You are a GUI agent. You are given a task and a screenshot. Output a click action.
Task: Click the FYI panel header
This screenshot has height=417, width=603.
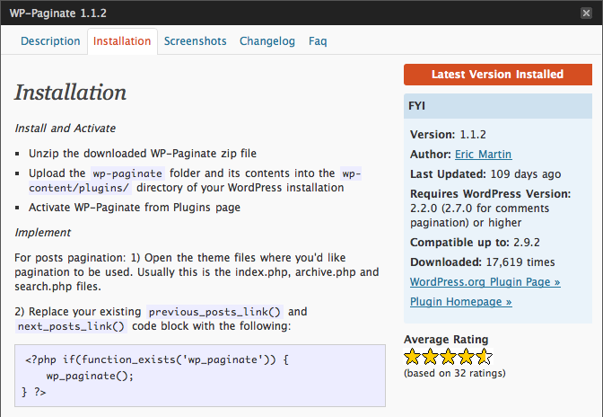498,106
